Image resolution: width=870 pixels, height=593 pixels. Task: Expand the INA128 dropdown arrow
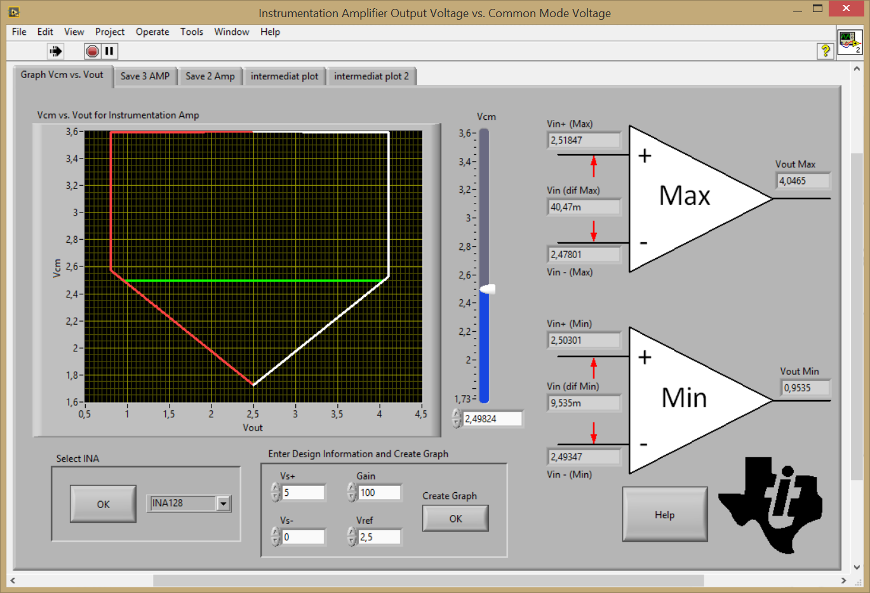[x=224, y=504]
